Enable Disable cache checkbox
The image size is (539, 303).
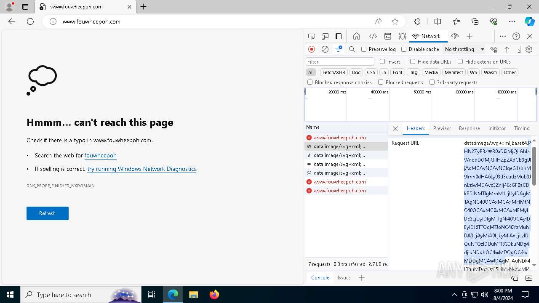pos(404,49)
